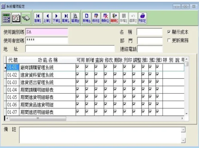The height and width of the screenshot is (148, 199).
Task: Click the grid's scroll-up arrow
Action: pyautogui.click(x=186, y=59)
